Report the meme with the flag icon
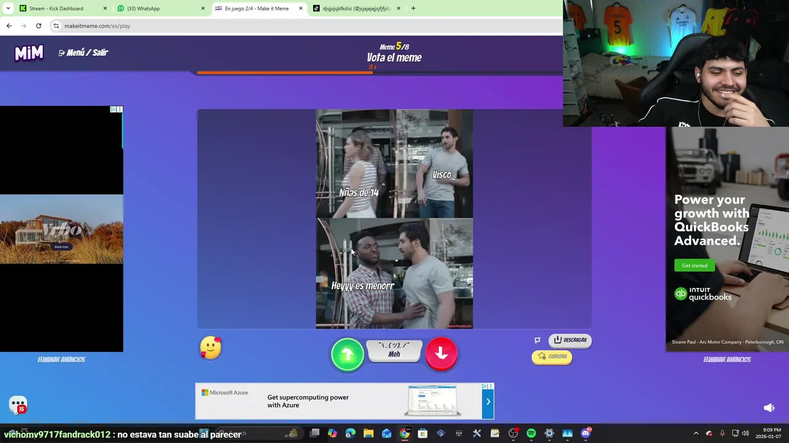The width and height of the screenshot is (789, 443). (538, 340)
